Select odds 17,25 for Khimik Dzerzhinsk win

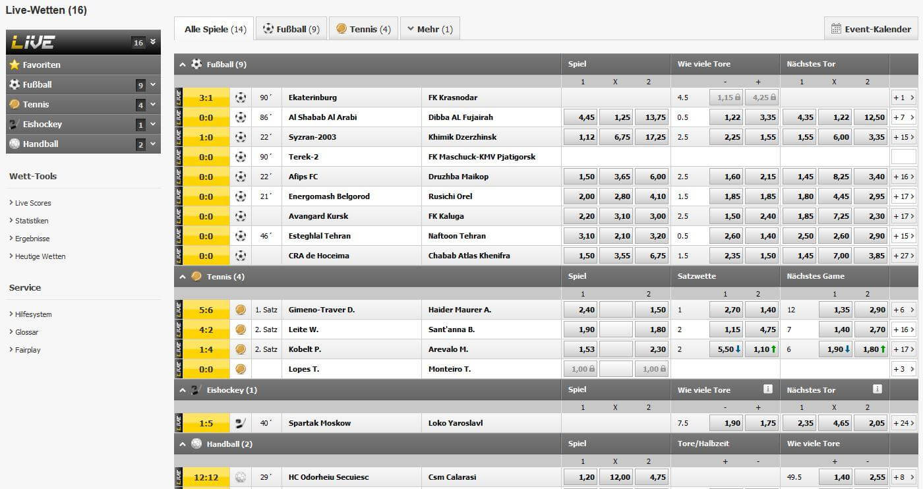click(x=651, y=137)
